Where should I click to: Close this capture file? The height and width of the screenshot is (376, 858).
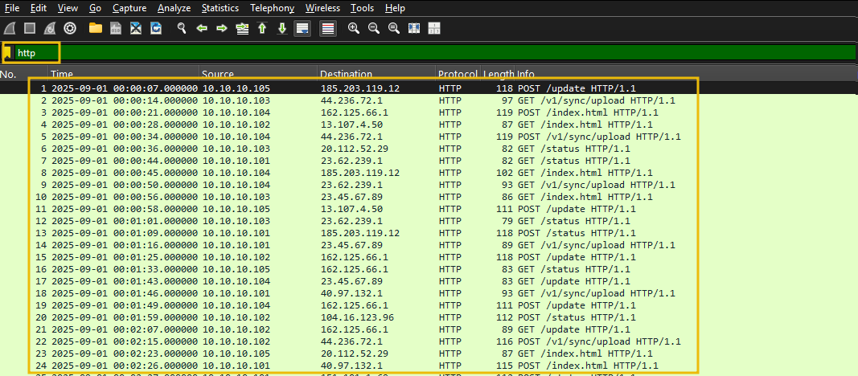(x=136, y=28)
